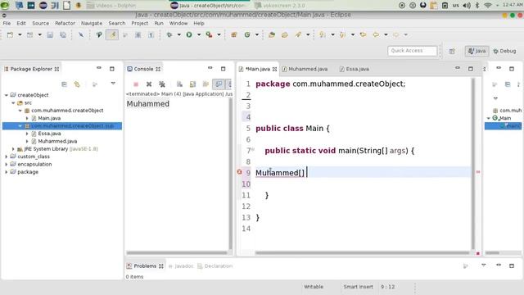Click the Search flashlight toolbar icon
This screenshot has width=524, height=295.
coord(298,34)
